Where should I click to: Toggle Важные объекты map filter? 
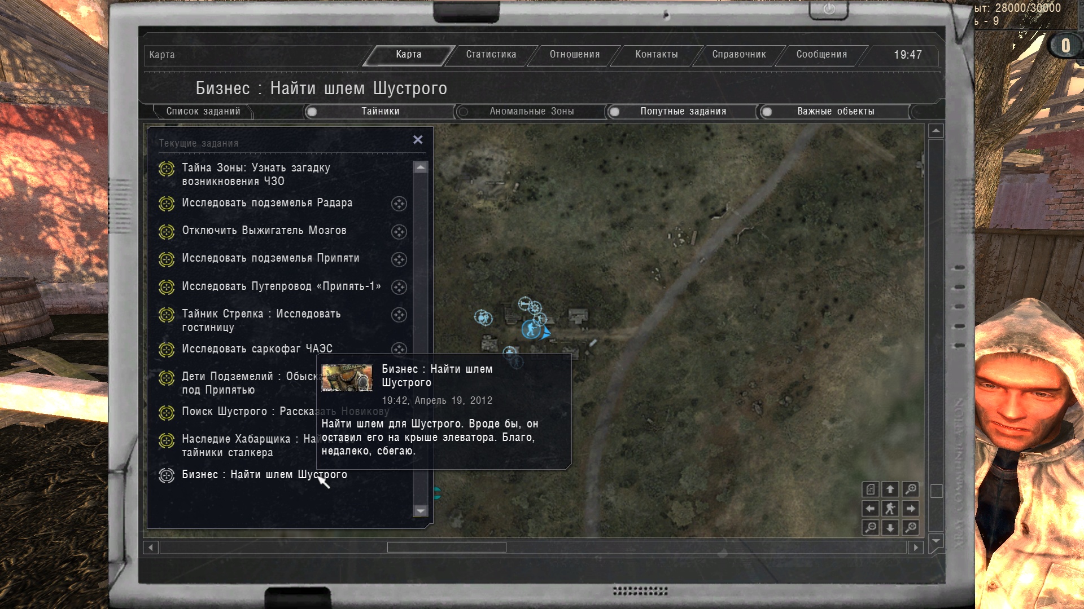point(834,112)
